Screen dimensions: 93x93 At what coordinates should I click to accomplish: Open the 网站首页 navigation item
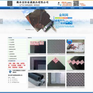(12, 8)
